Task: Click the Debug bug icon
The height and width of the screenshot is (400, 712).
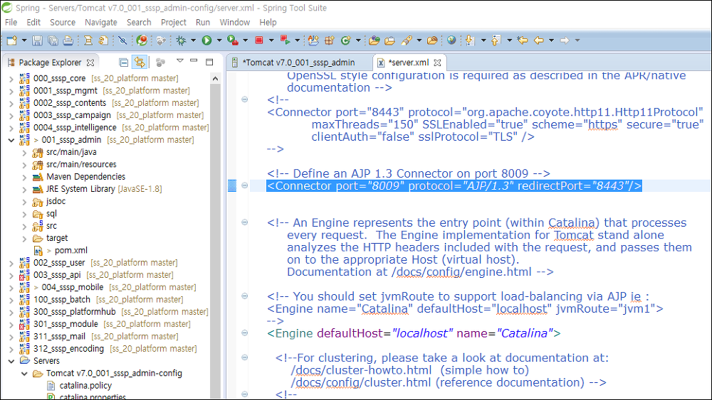Action: pos(181,40)
